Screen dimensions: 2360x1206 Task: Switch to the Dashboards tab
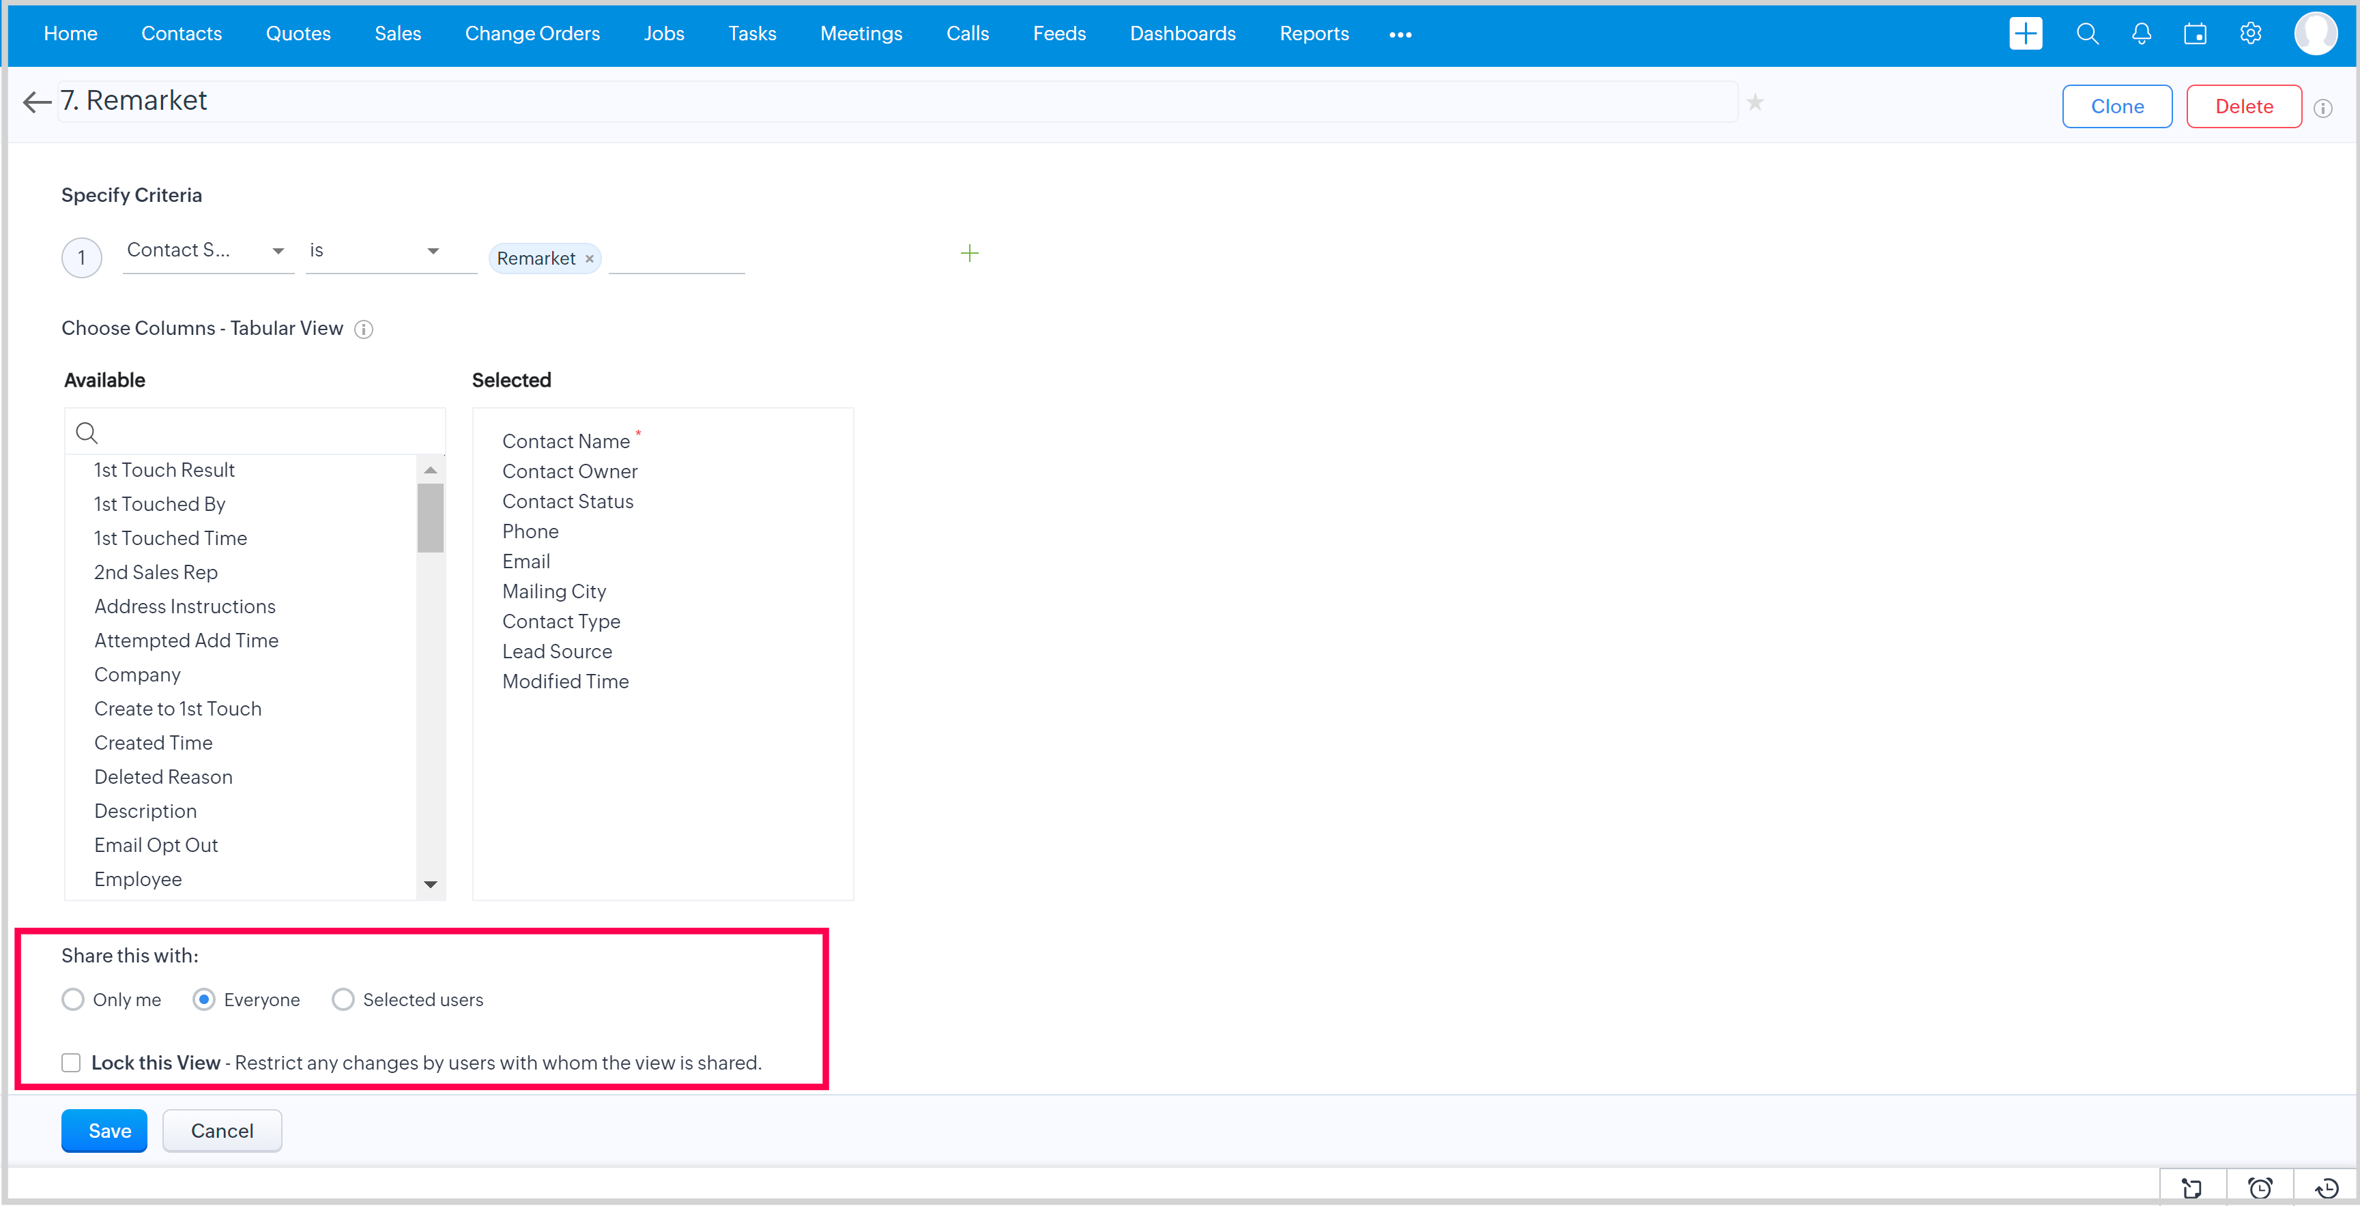1182,34
